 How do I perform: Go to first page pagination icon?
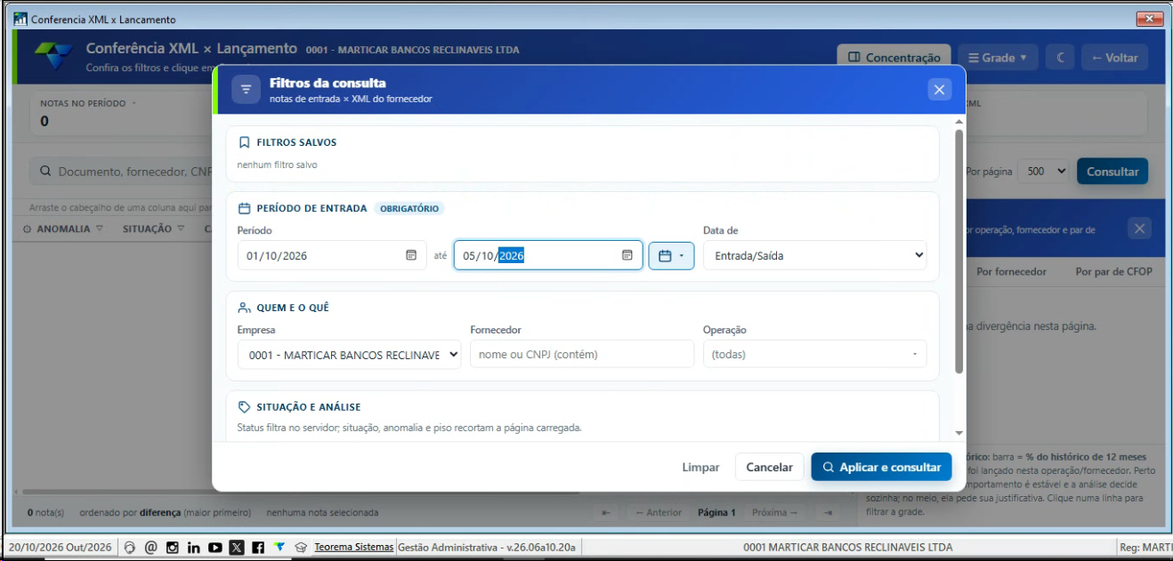(x=606, y=512)
